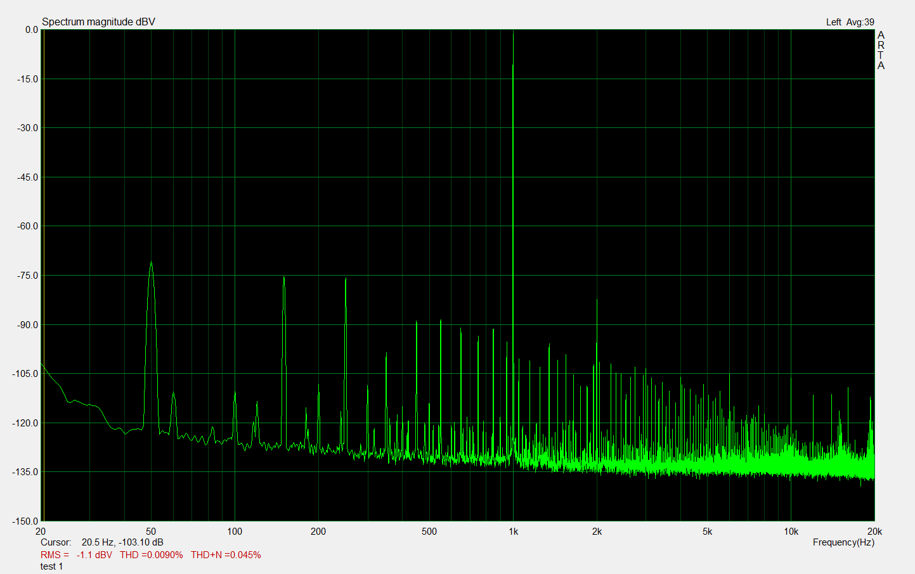915x574 pixels.
Task: Click the -60.0 axis label
Action: 28,226
